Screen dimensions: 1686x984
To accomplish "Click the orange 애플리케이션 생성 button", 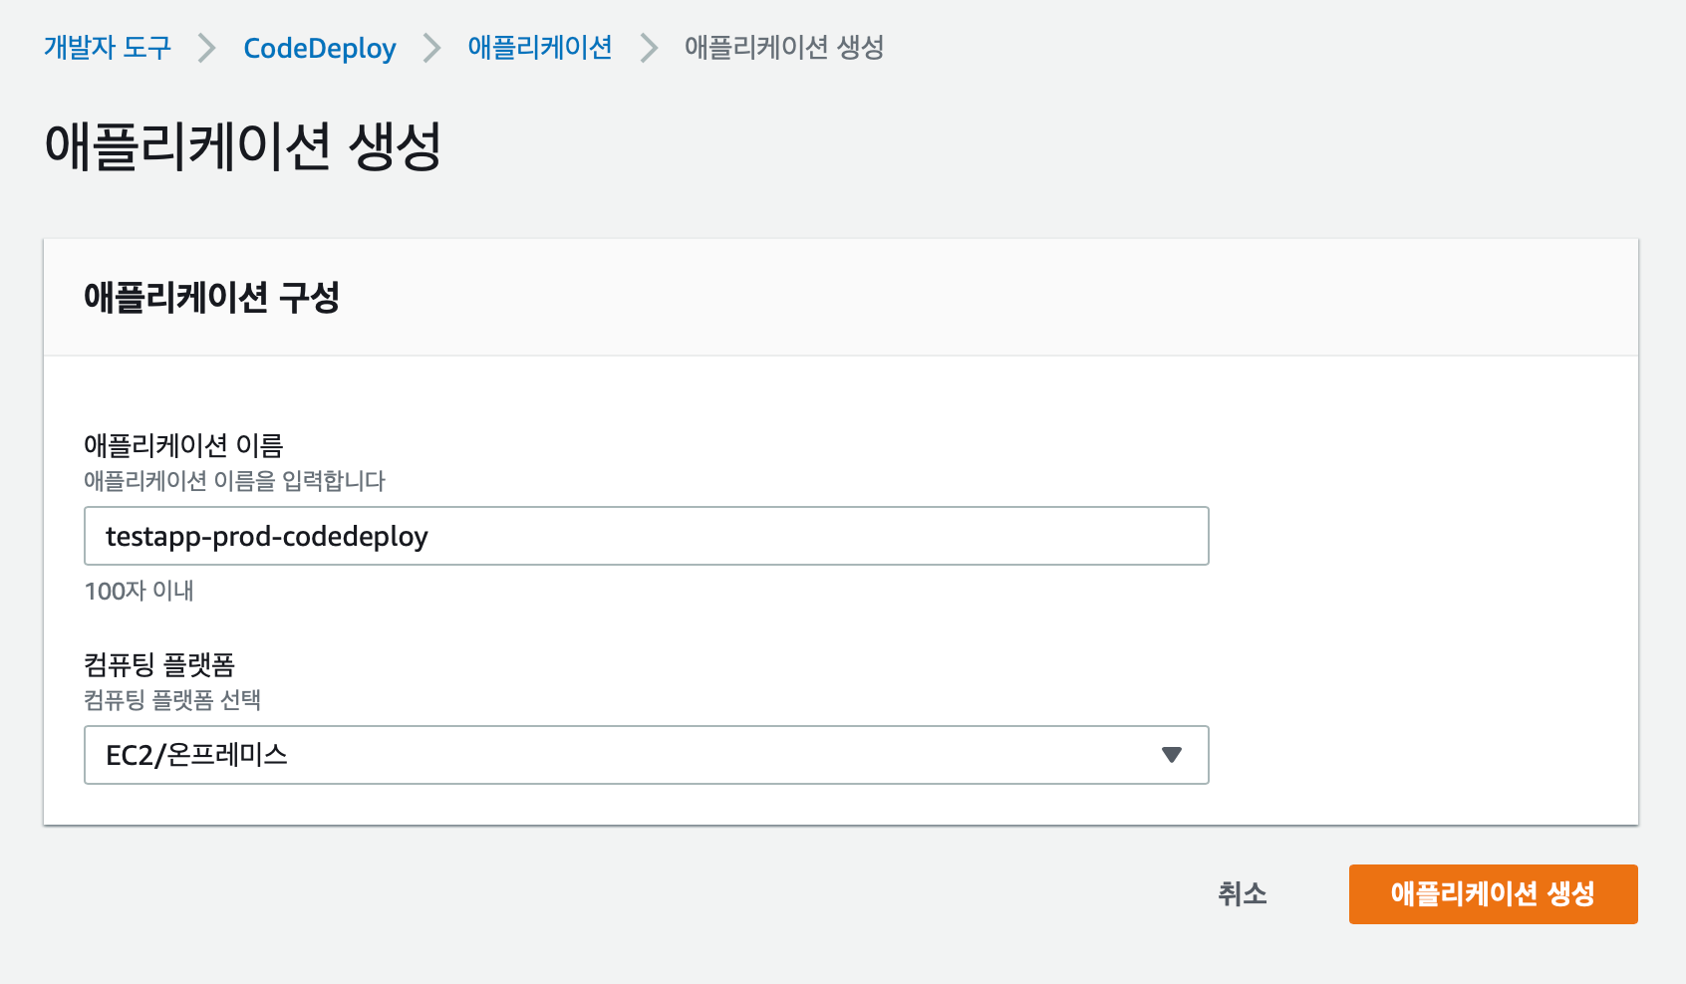I will (x=1493, y=893).
